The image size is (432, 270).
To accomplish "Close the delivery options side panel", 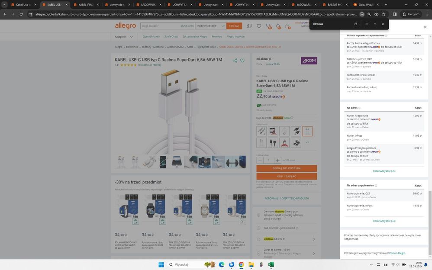I will click(x=425, y=27).
